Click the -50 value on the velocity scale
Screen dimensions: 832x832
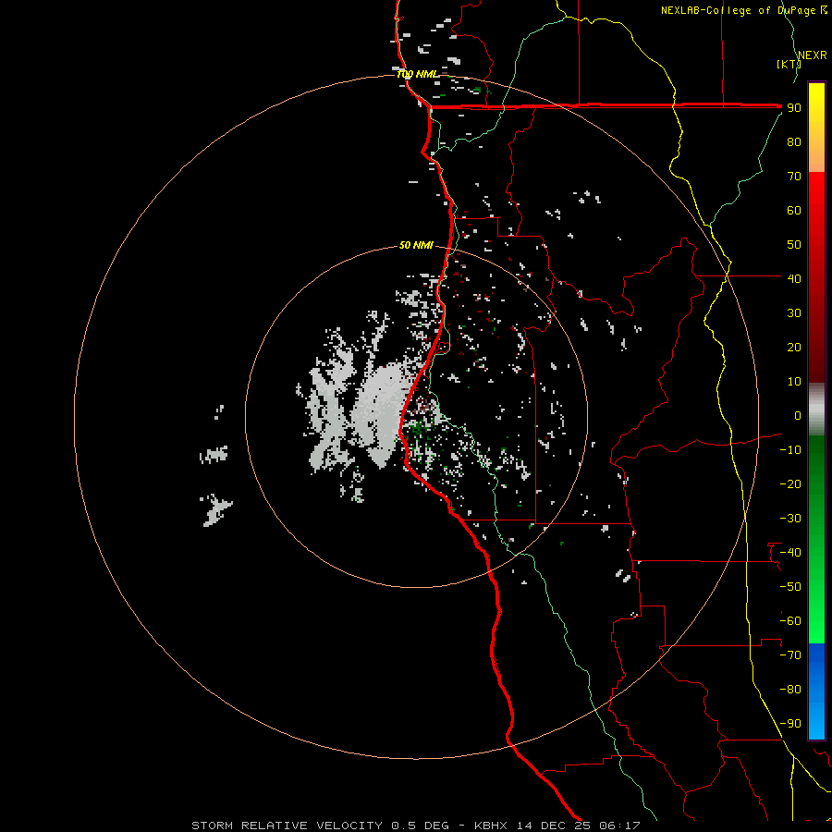790,586
